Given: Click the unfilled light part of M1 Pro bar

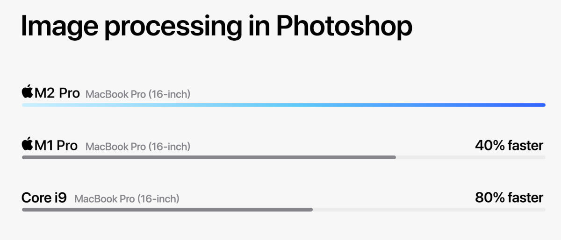Looking at the screenshot, I should tap(470, 157).
